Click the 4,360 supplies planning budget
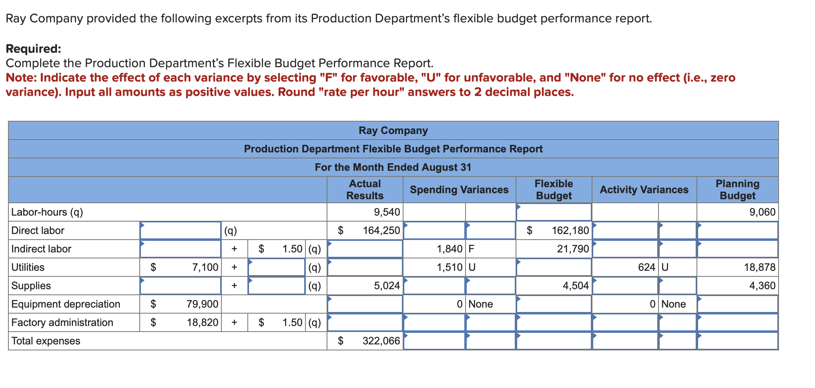Image resolution: width=815 pixels, height=388 pixels. click(762, 286)
